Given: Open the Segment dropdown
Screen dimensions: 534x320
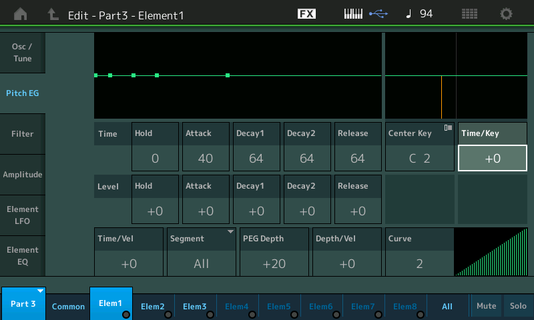Looking at the screenshot, I should [202, 251].
